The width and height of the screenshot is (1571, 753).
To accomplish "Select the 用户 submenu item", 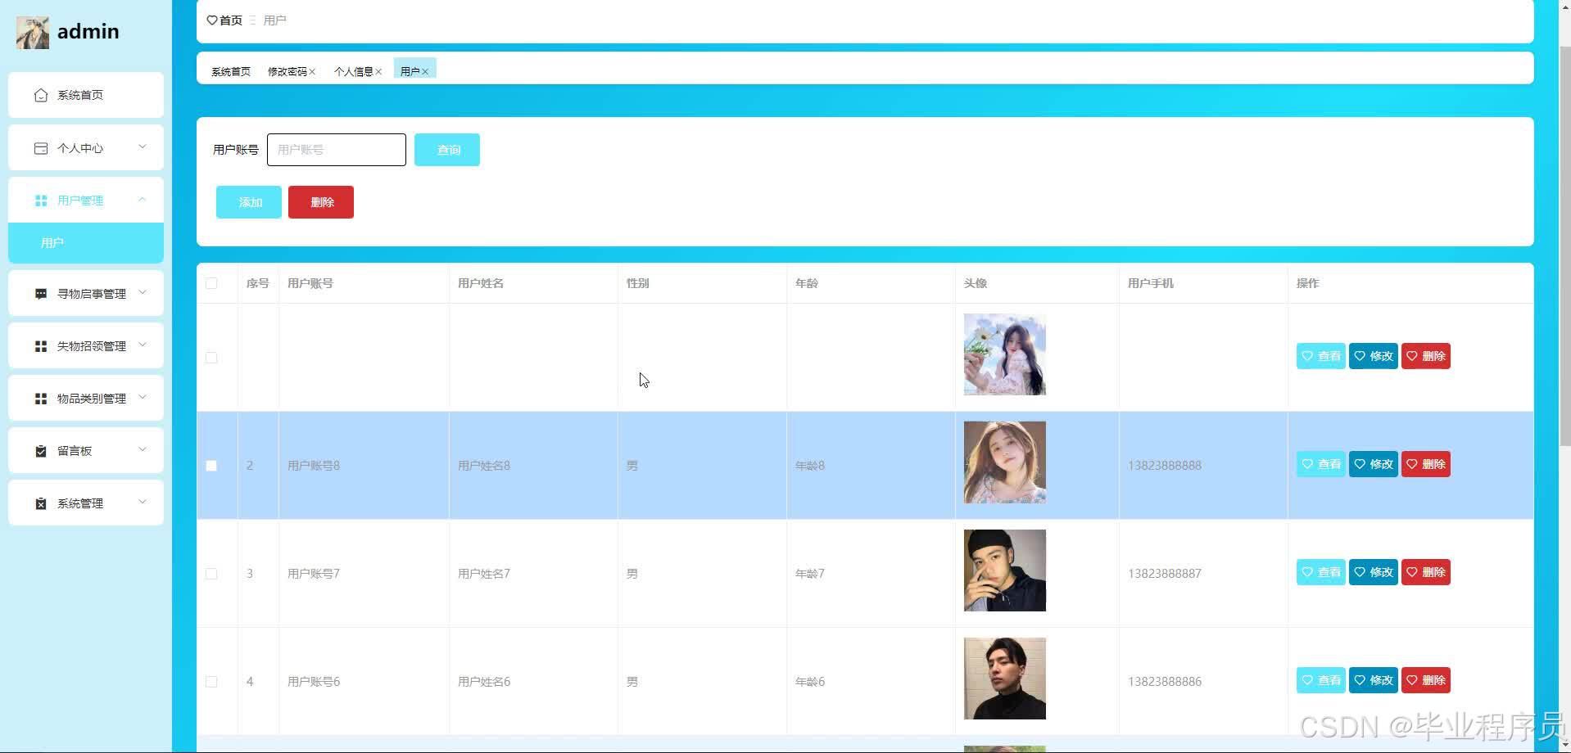I will (x=86, y=243).
